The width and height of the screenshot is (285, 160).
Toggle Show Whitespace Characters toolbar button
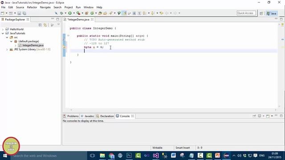coord(139,13)
